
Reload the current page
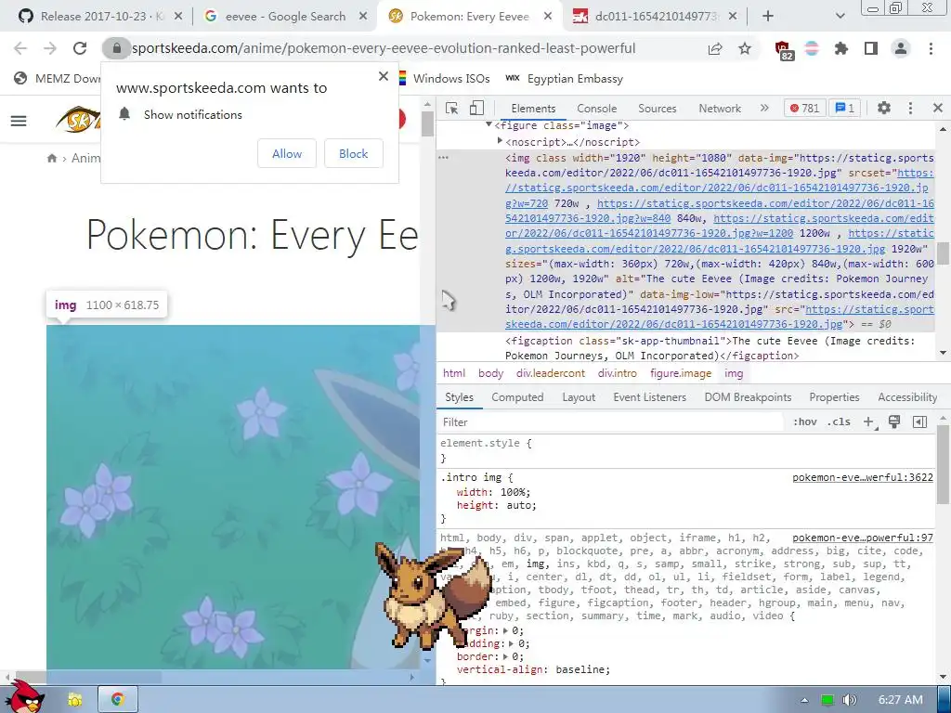pos(80,48)
